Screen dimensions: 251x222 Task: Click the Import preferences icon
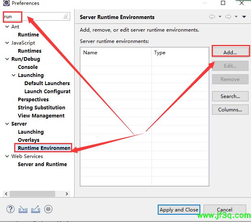click(x=23, y=209)
